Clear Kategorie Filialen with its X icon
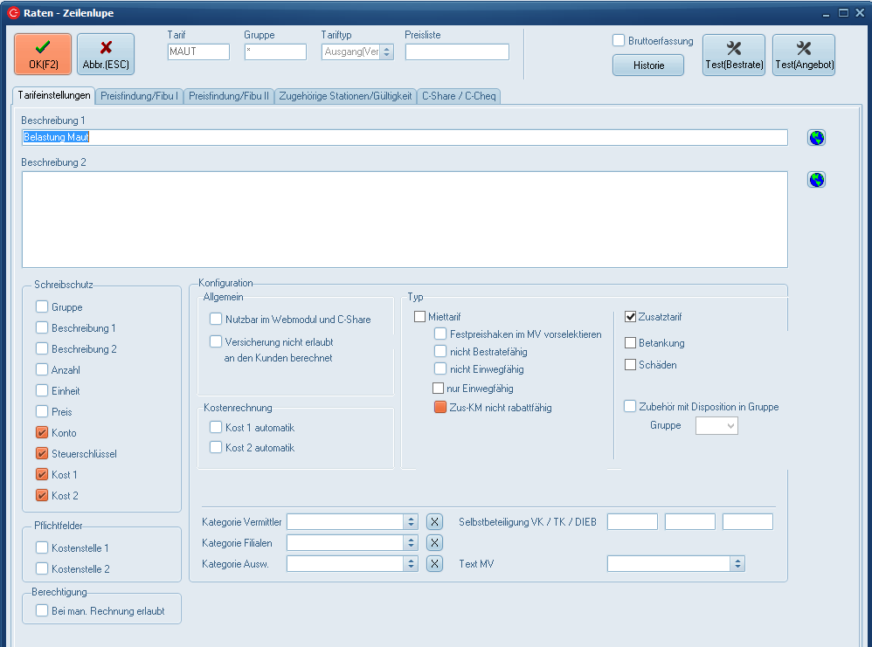 point(434,542)
